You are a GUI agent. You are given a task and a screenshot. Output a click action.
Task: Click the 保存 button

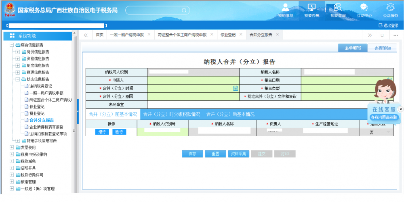192,154
